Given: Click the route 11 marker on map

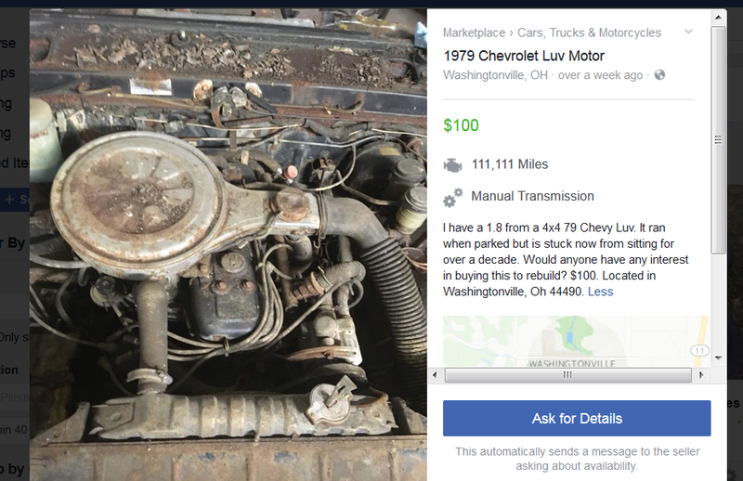Looking at the screenshot, I should tap(699, 351).
